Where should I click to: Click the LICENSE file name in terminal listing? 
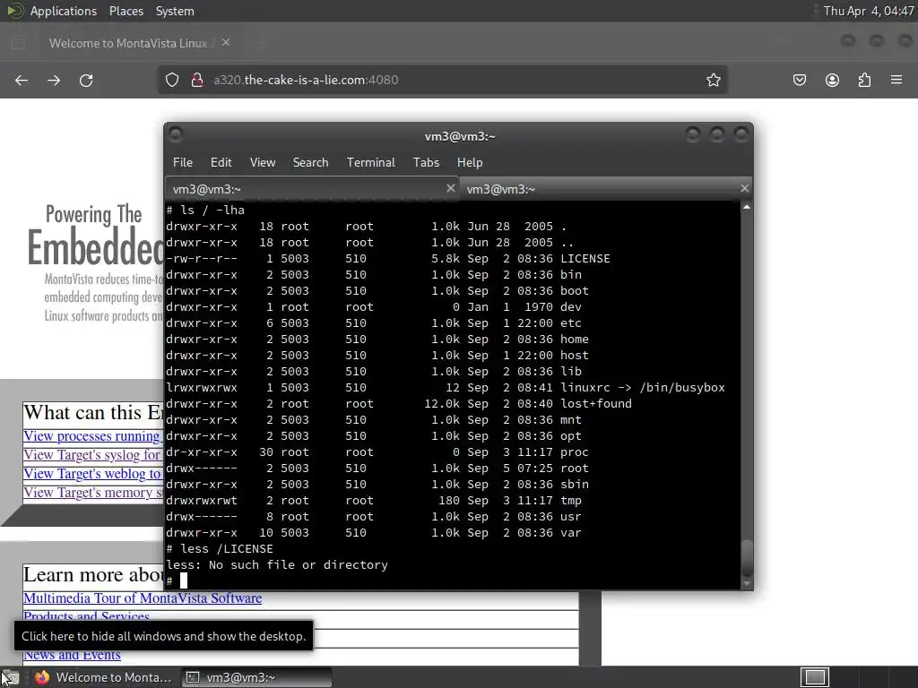tap(585, 259)
